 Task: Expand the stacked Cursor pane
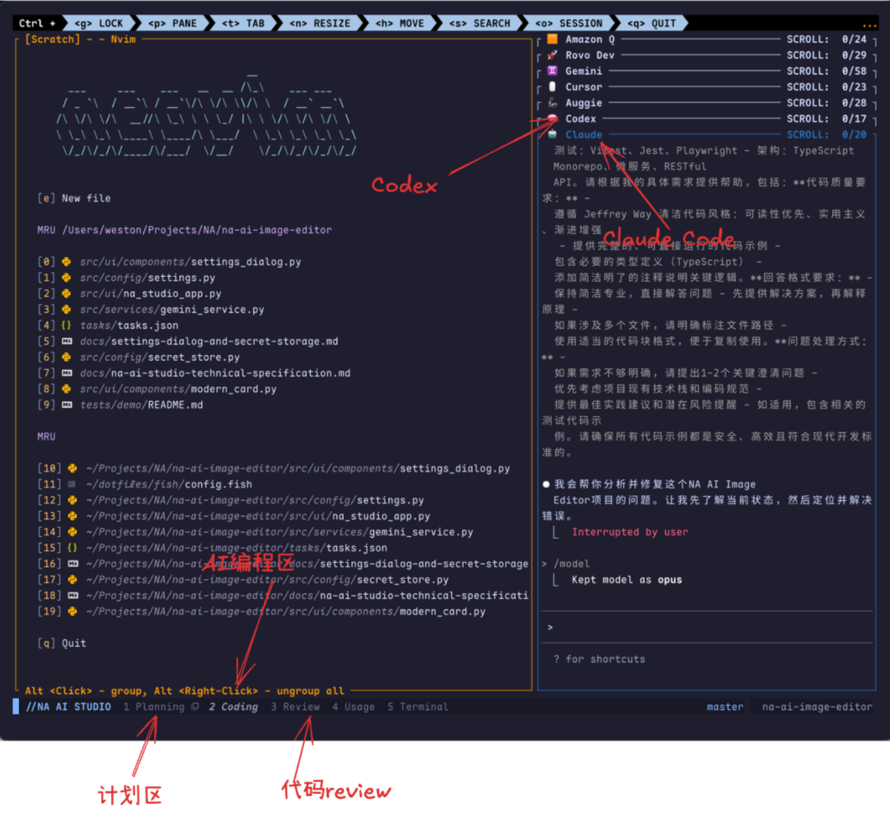pyautogui.click(x=707, y=86)
